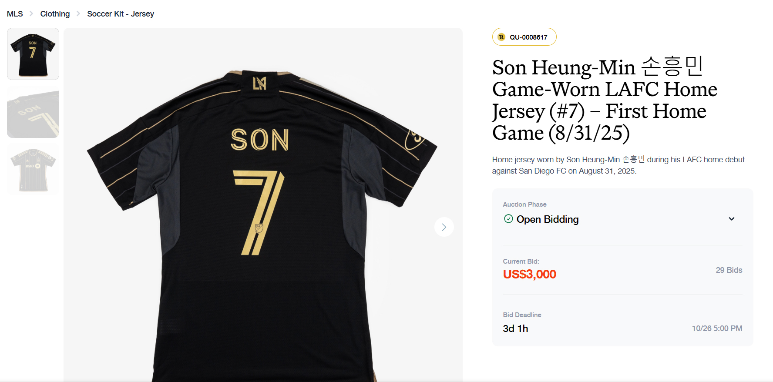This screenshot has width=773, height=382.
Task: View the 29 Bids history
Action: pyautogui.click(x=729, y=270)
